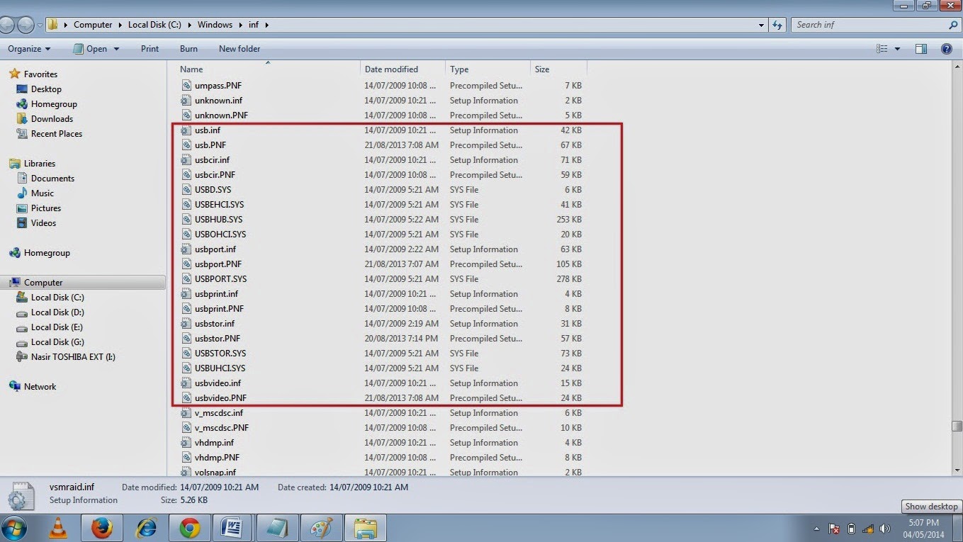Click New folder in toolbar
The width and height of the screenshot is (963, 542).
(x=240, y=49)
